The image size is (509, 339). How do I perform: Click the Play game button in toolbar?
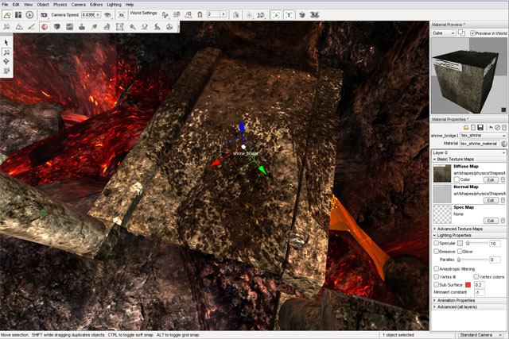click(x=30, y=14)
